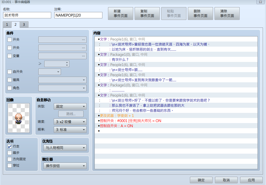Screen dimensions: 266x185
Task: Expand the 道具 condition dropdown
Action: click(x=62, y=80)
